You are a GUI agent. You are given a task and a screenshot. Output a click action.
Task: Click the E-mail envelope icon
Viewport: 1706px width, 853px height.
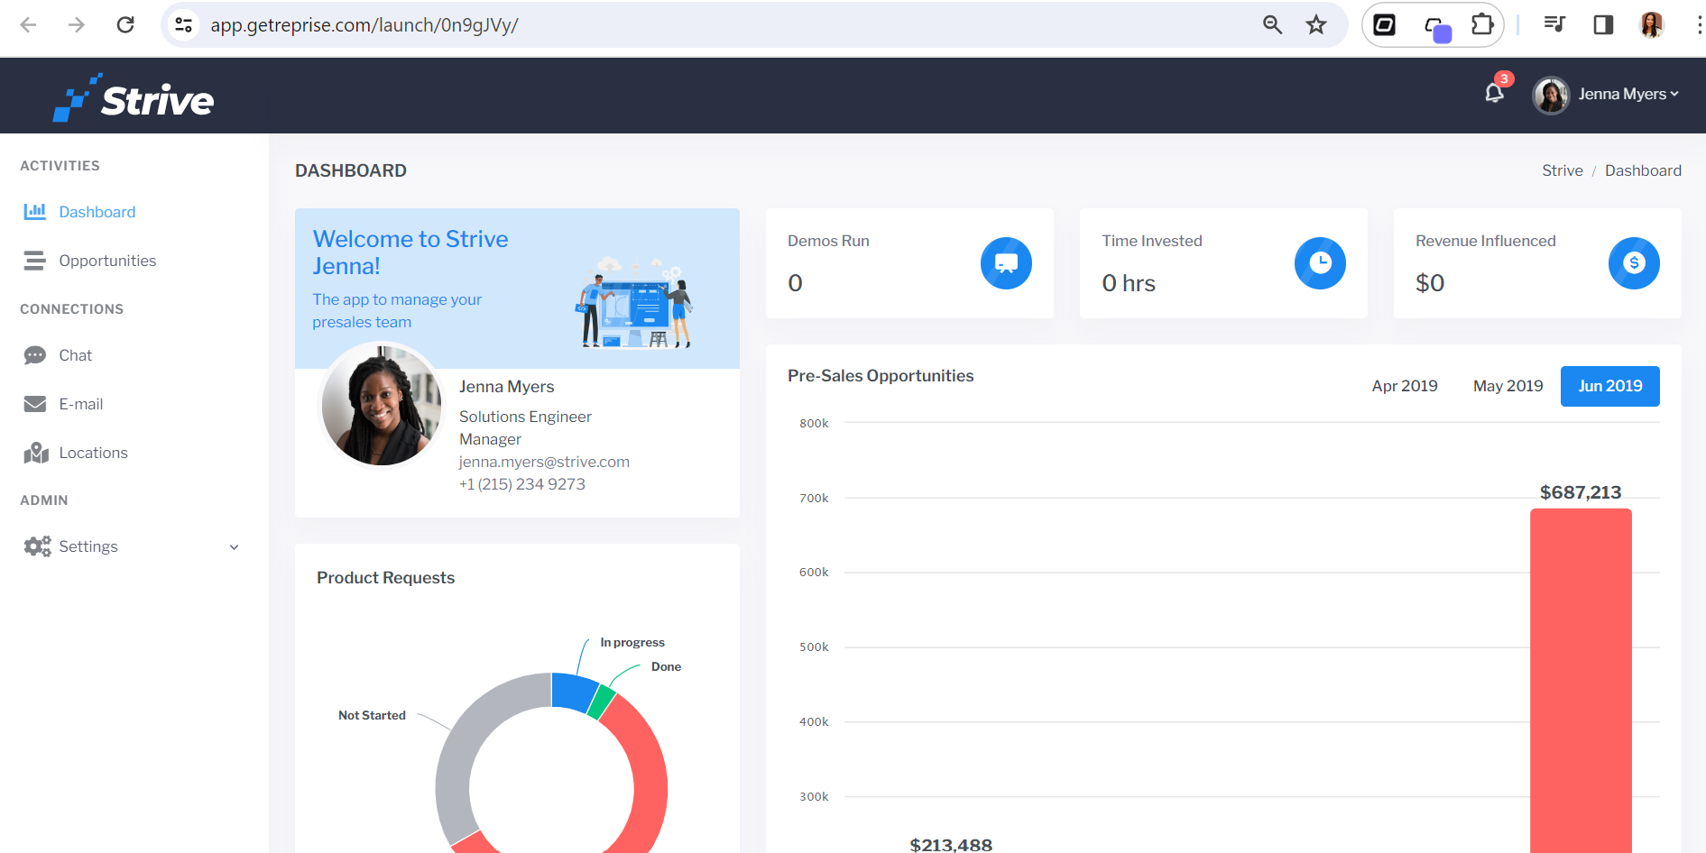pyautogui.click(x=35, y=404)
